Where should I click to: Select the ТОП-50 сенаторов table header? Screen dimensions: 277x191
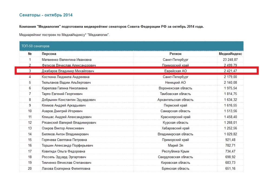click(x=131, y=46)
